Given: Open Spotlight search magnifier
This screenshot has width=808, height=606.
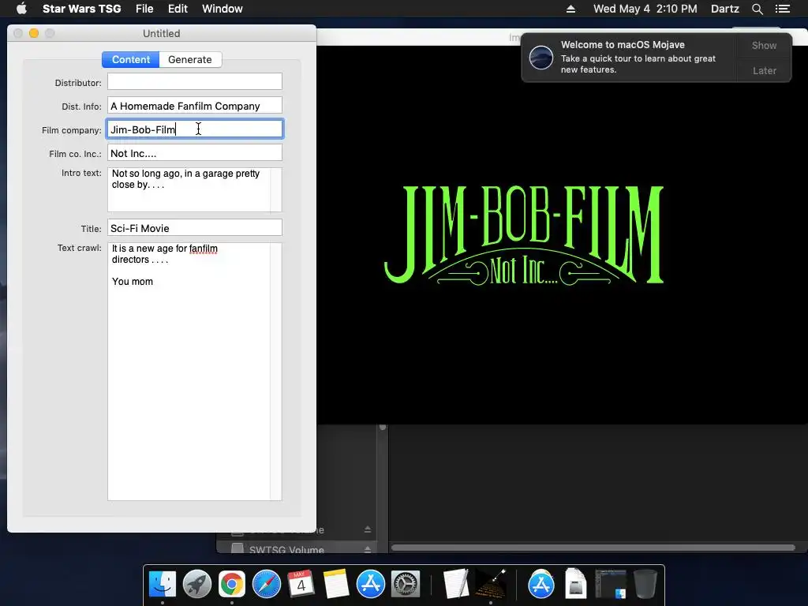Looking at the screenshot, I should click(757, 9).
